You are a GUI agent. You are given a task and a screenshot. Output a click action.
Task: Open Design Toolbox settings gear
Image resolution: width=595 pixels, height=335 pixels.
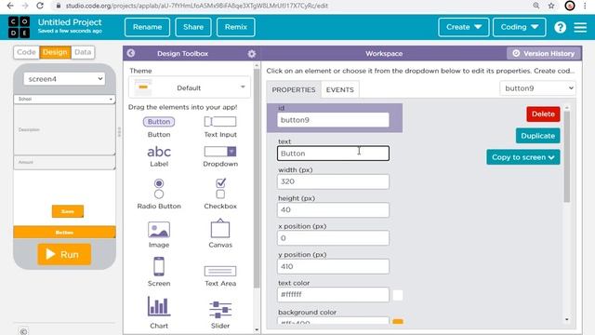coord(252,54)
